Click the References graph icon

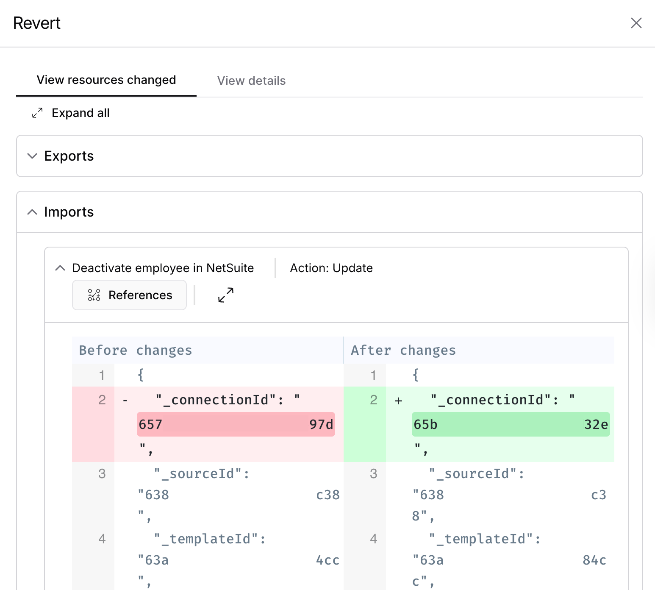point(94,295)
